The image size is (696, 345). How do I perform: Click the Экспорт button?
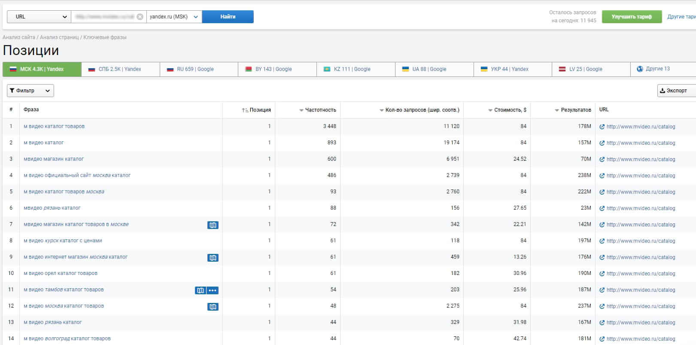[676, 91]
